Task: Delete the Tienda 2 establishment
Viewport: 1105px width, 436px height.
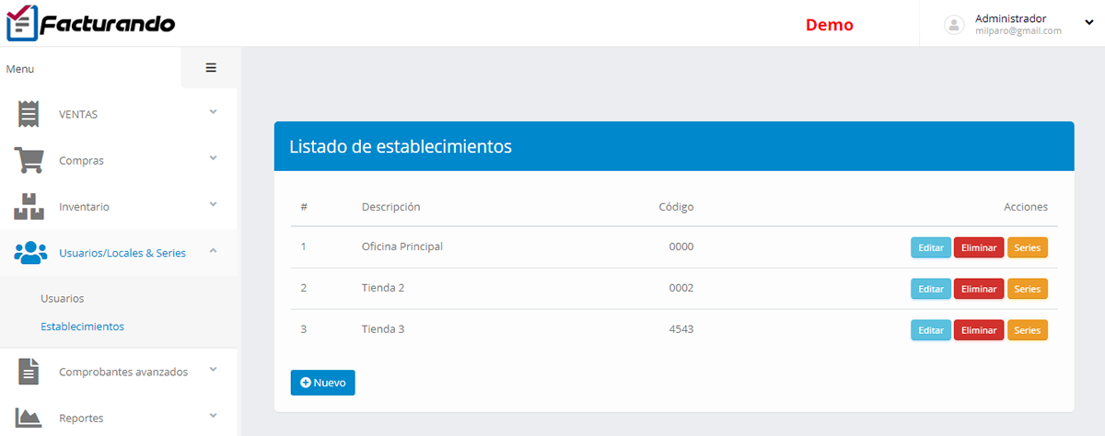Action: [x=978, y=289]
